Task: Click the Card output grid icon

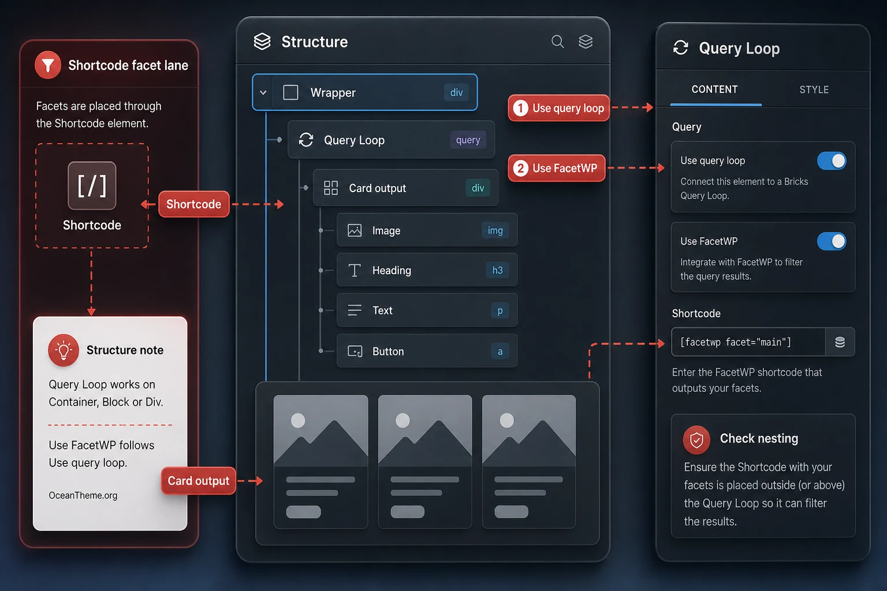Action: click(x=331, y=188)
